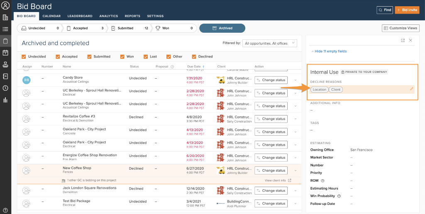Open the All opportunities, All offices dropdown

point(270,43)
